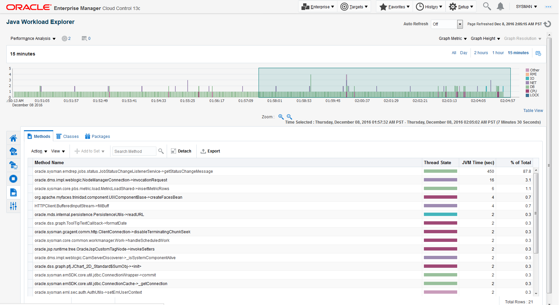The image size is (559, 305).
Task: Click the filter list icon showing 0
Action: 86,39
